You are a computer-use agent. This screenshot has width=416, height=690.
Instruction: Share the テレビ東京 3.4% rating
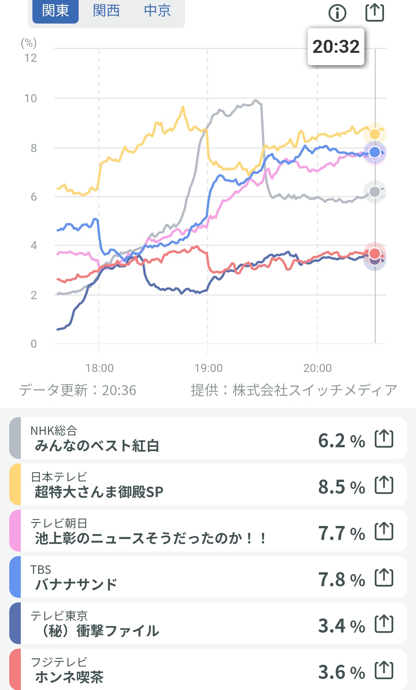click(x=384, y=624)
